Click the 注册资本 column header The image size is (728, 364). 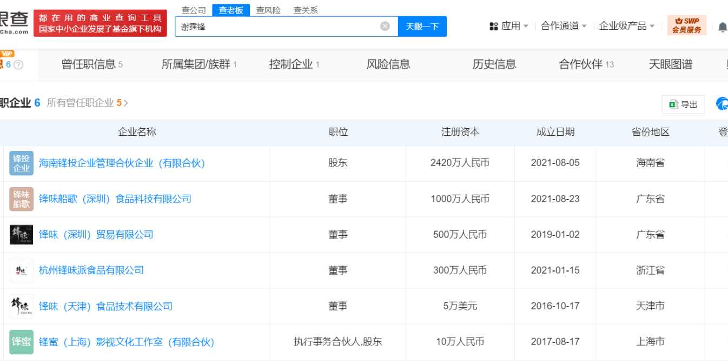[x=460, y=132]
